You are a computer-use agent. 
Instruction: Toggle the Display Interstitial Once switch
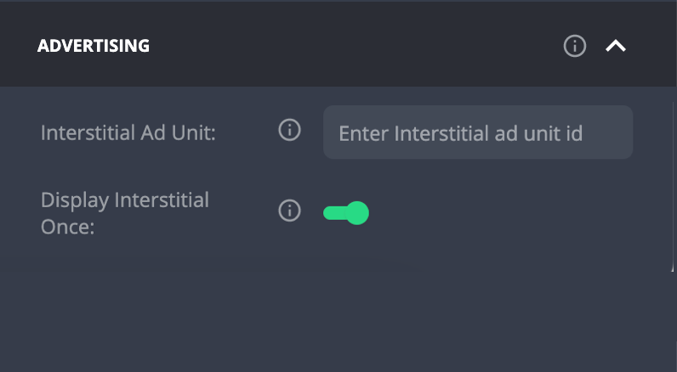coord(346,213)
